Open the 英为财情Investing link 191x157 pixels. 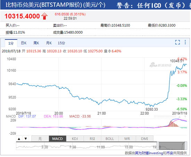[149, 153]
